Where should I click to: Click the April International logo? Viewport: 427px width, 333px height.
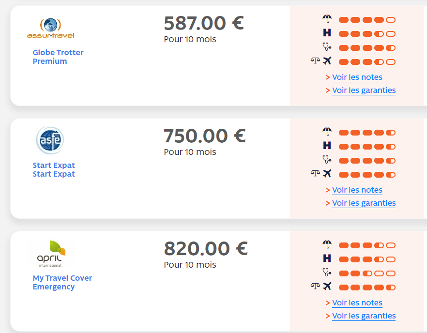(51, 254)
